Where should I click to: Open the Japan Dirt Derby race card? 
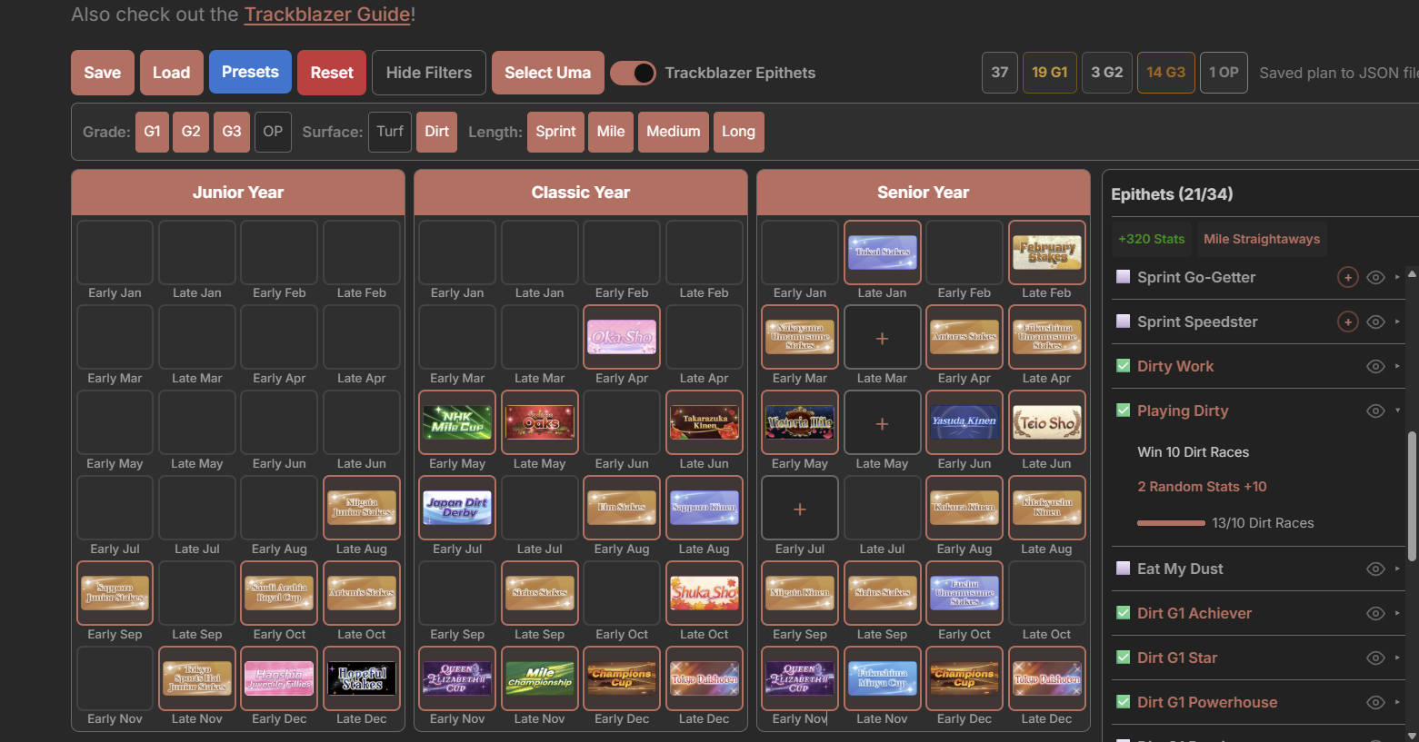pos(457,509)
